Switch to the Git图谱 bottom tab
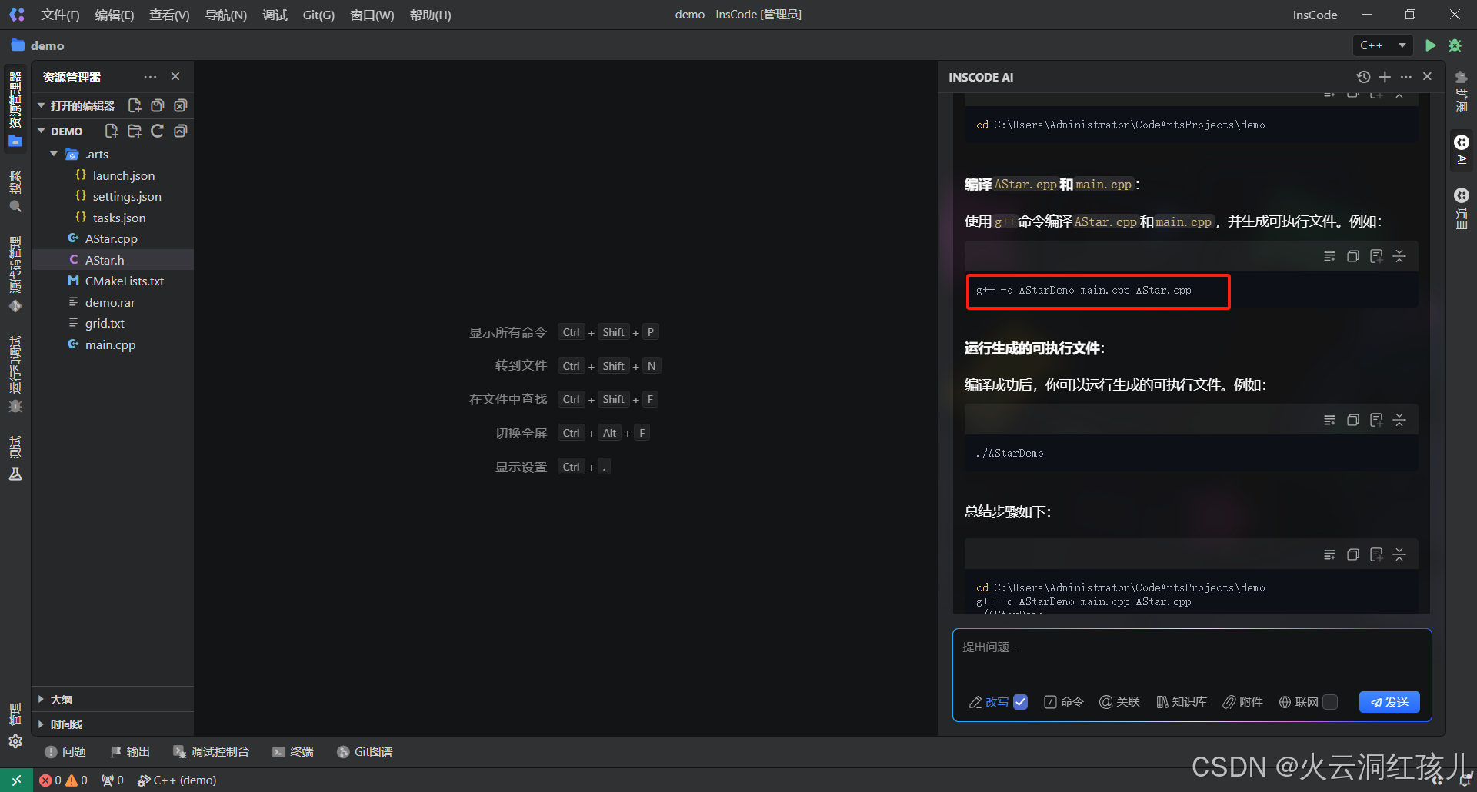 click(x=365, y=751)
